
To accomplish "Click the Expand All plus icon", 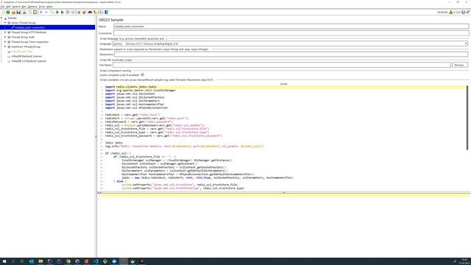I will click(41, 13).
